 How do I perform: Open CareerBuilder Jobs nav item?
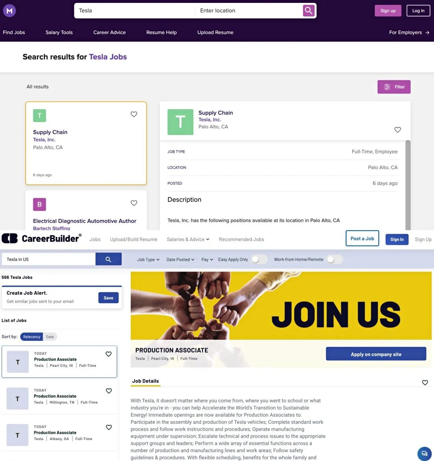[95, 239]
